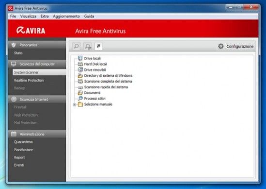266x189 pixels.
Task: Click the FireWall sidebar entry
Action: (20, 107)
